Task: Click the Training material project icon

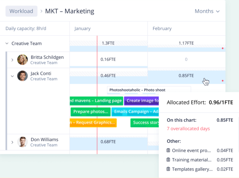Action: click(x=169, y=160)
